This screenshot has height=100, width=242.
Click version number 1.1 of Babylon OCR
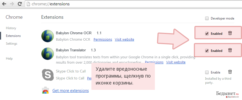(x=99, y=33)
